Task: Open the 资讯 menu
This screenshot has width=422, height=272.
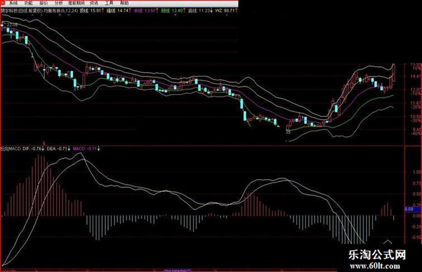Action: pos(94,3)
